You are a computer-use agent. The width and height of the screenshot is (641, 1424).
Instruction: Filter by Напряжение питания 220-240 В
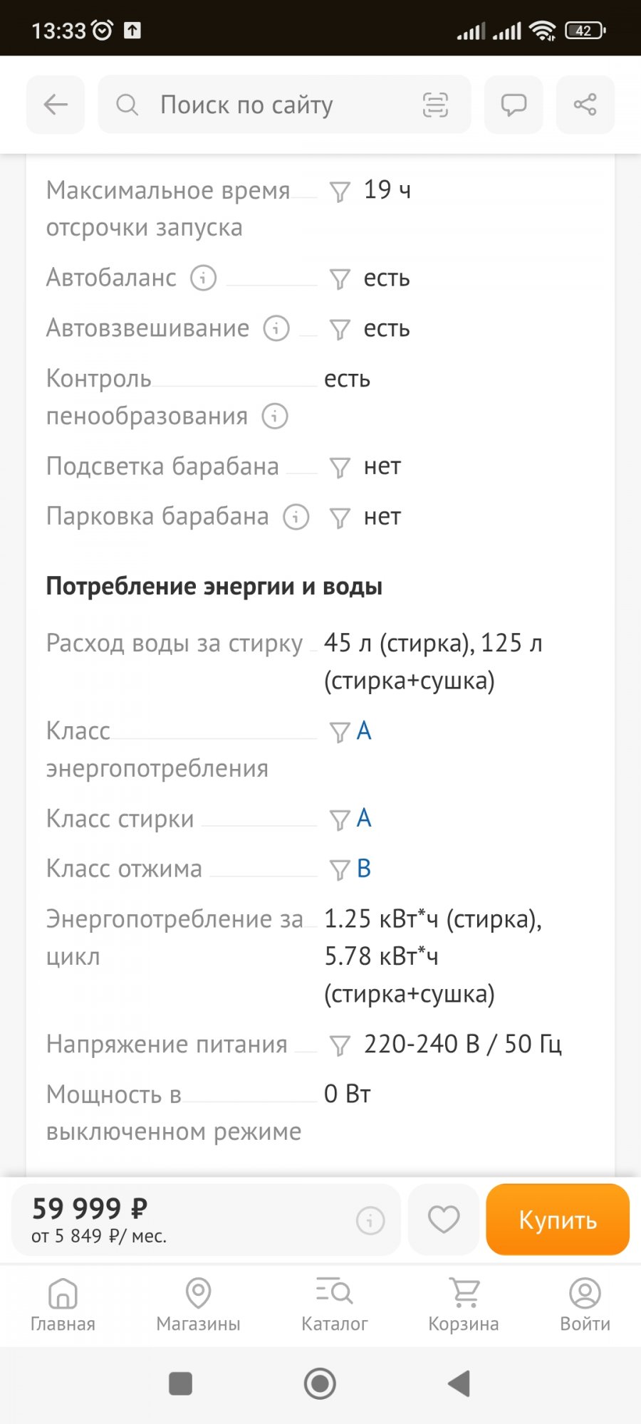tap(340, 1045)
